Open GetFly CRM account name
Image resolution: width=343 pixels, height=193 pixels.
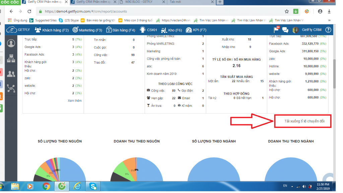pyautogui.click(x=312, y=30)
